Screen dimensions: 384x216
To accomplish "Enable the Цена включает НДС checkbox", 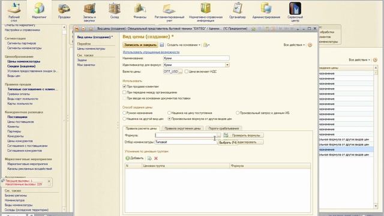I will (x=187, y=71).
